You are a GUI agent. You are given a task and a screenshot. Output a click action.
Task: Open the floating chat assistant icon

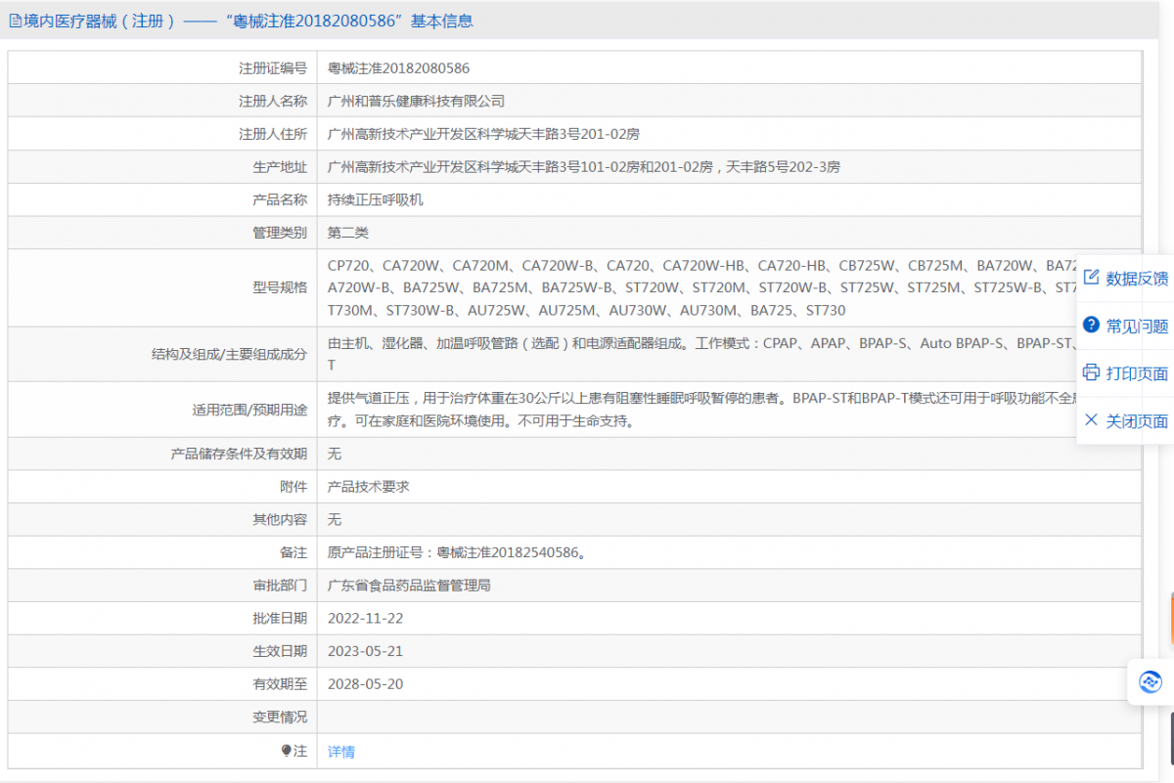1151,681
